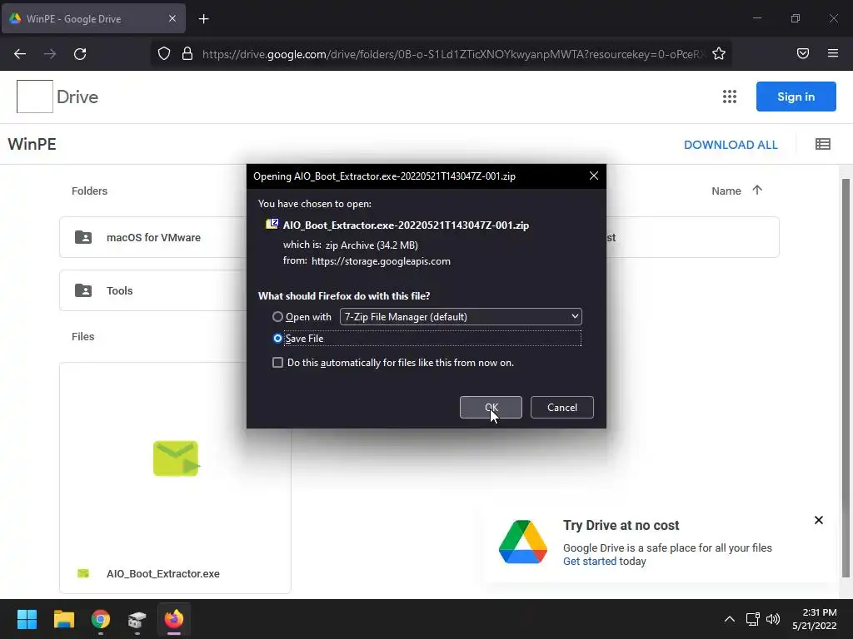This screenshot has height=639, width=853.
Task: Click the site security padlock icon
Action: pos(187,54)
